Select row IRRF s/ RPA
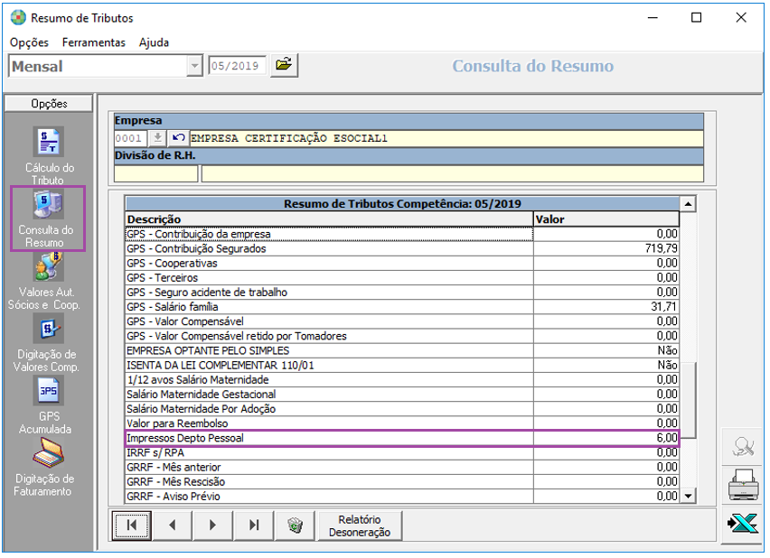This screenshot has height=558, width=770. [402, 452]
